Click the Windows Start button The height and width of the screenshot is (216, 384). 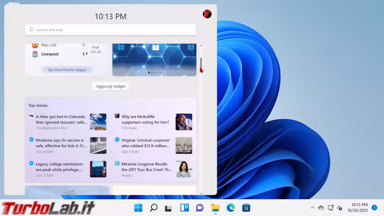point(138,208)
